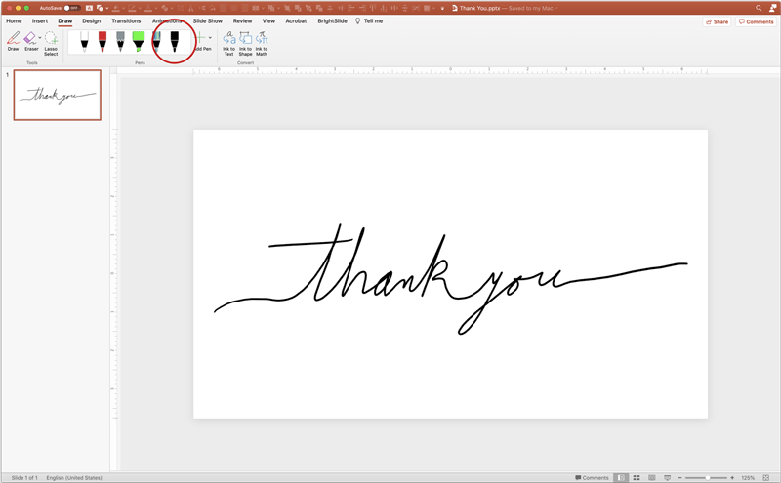This screenshot has width=781, height=483.
Task: Toggle the Comments pane from status bar
Action: [x=592, y=477]
